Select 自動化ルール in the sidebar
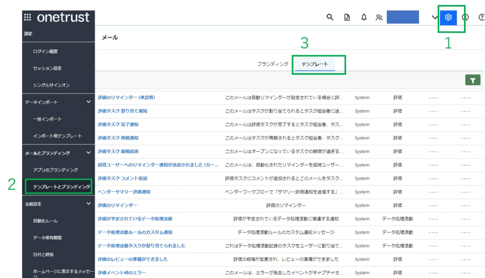This screenshot has height=278, width=485. click(45, 221)
